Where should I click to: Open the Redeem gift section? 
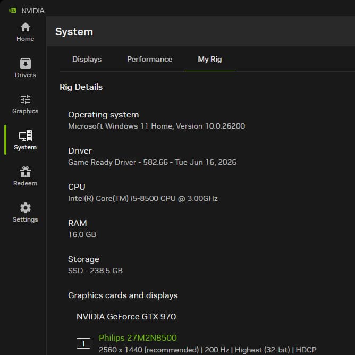coord(25,176)
